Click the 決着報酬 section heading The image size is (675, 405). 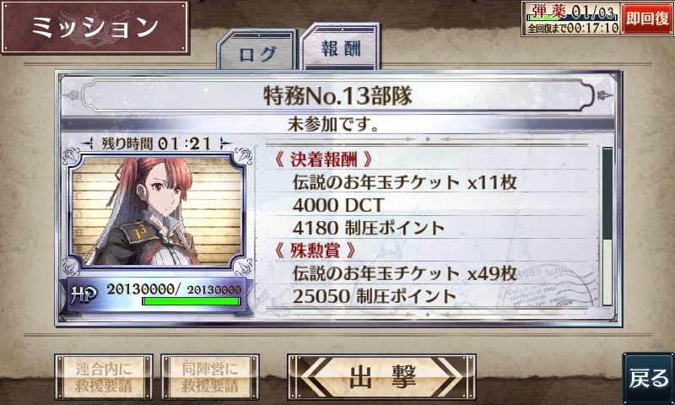(323, 159)
